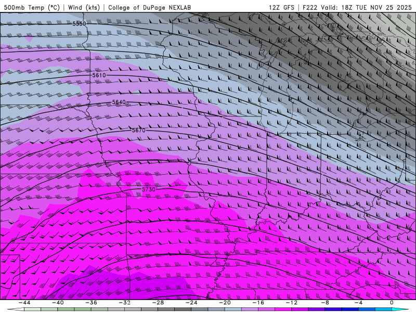Click the -32 color scale label
Image resolution: width=416 pixels, height=312 pixels.
(x=125, y=303)
